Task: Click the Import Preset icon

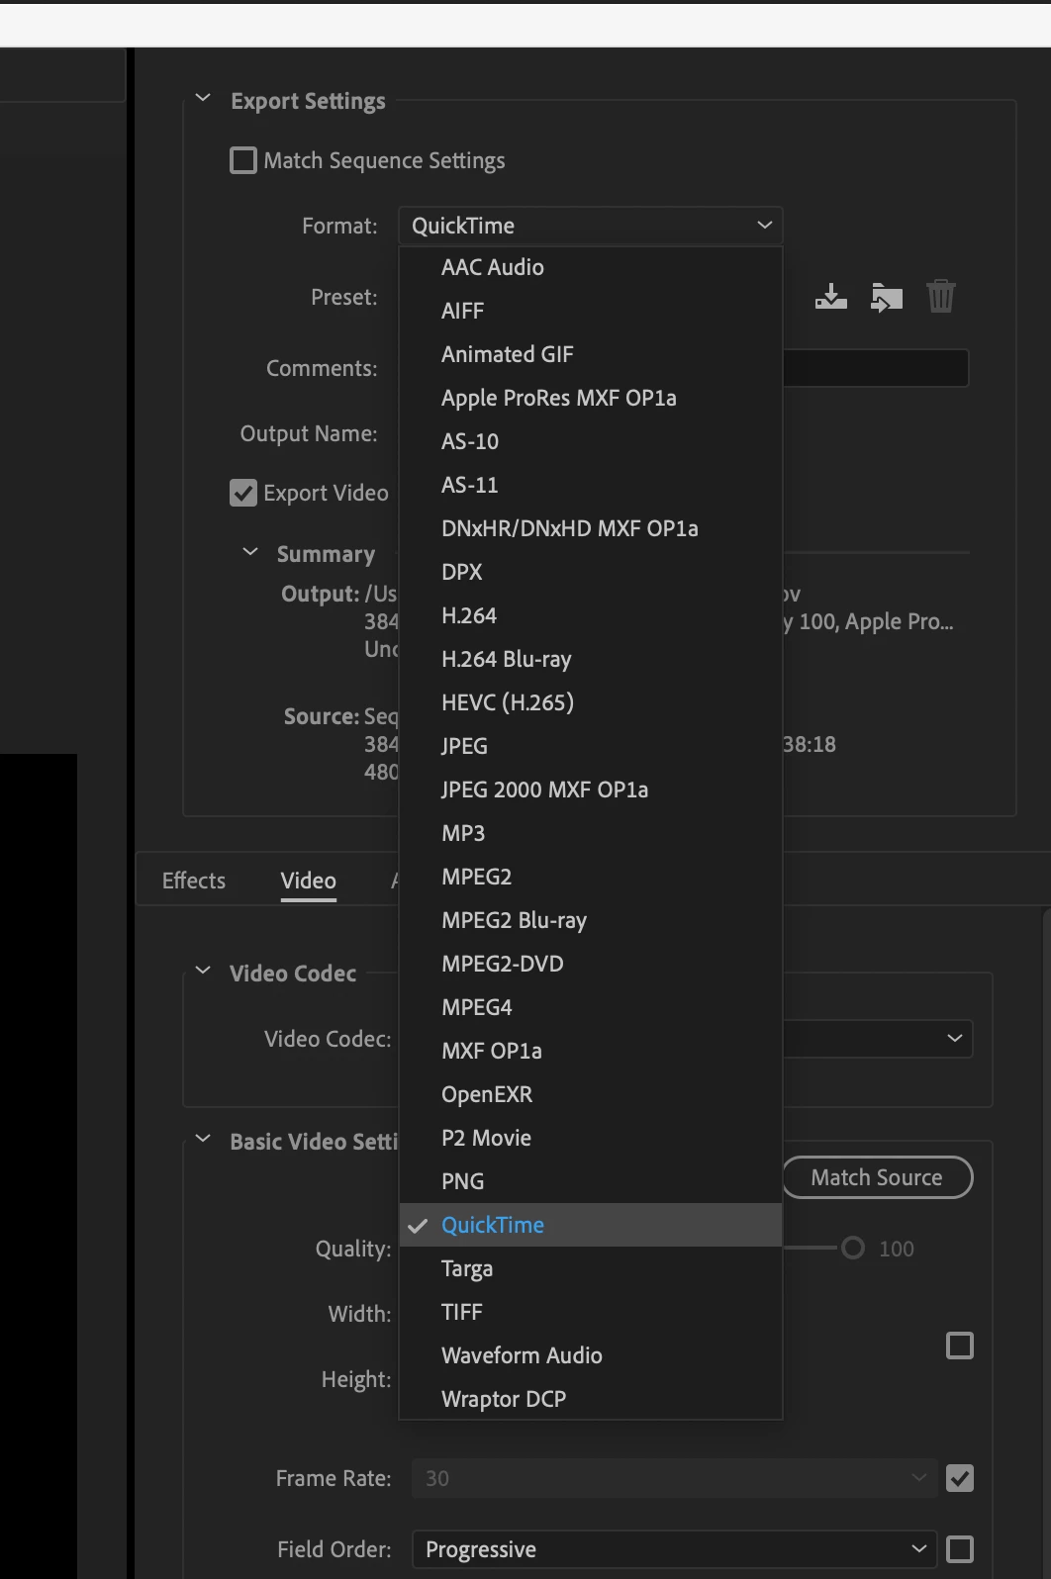Action: pos(887,297)
